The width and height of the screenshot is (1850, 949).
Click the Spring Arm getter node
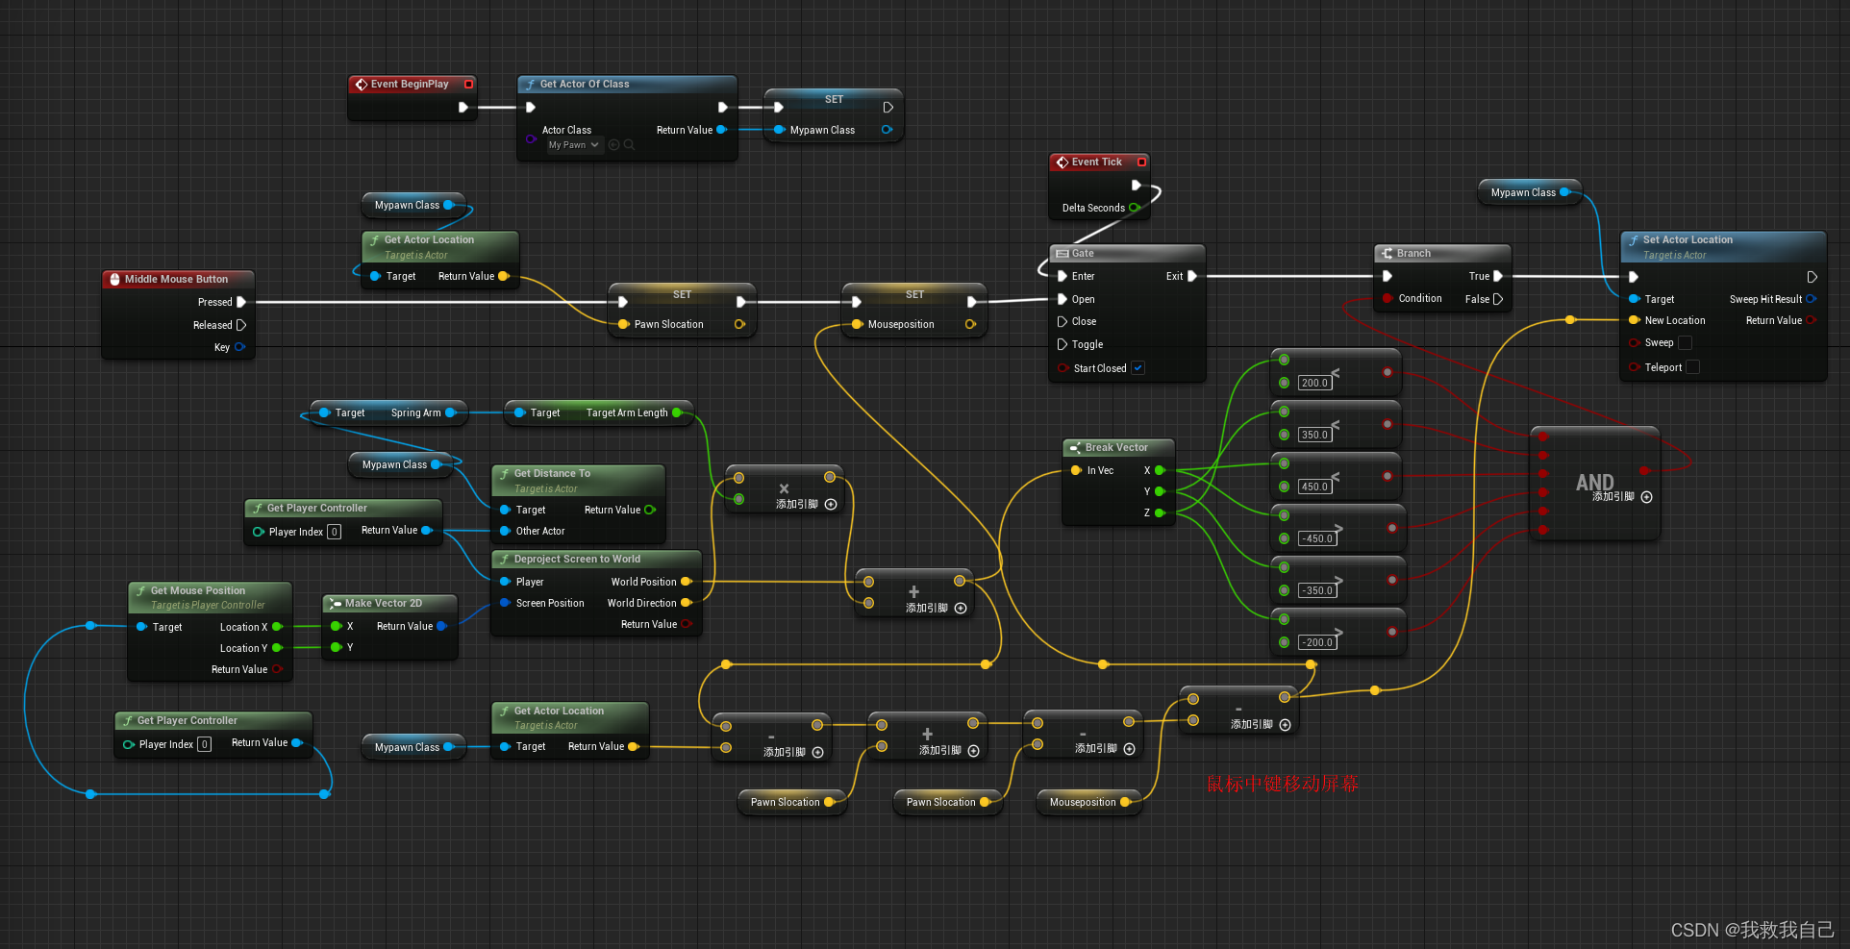pyautogui.click(x=387, y=412)
